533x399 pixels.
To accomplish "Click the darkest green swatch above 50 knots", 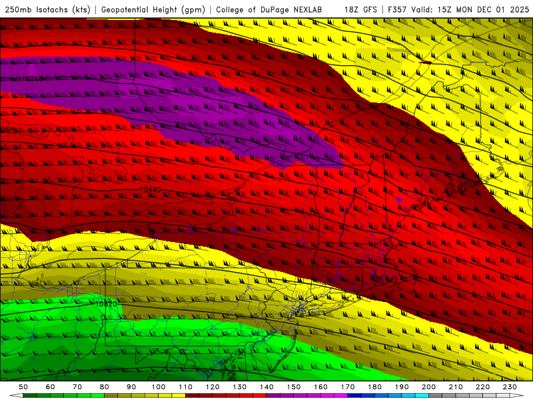I will [x=29, y=396].
